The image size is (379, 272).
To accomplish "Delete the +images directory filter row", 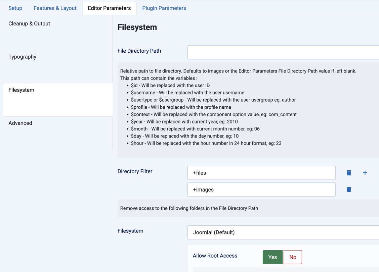I will coord(349,189).
